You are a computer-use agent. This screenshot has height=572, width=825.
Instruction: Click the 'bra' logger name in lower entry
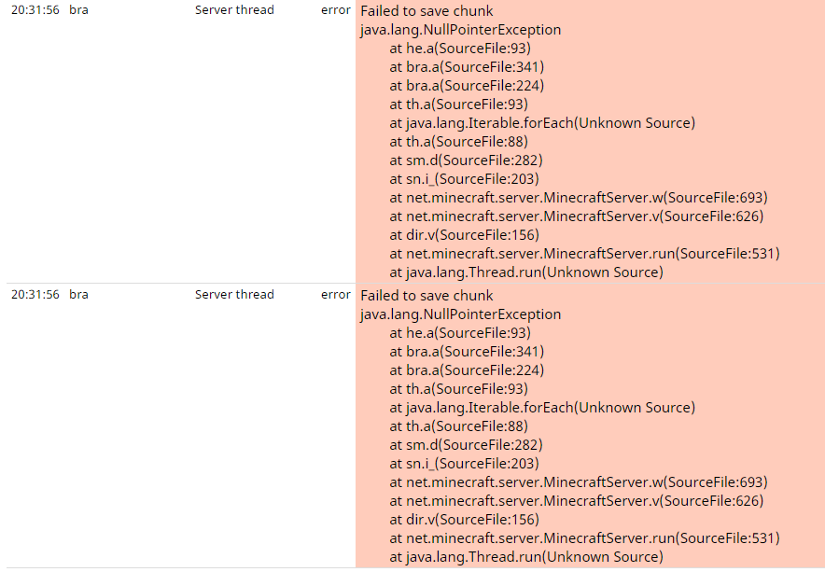[78, 295]
